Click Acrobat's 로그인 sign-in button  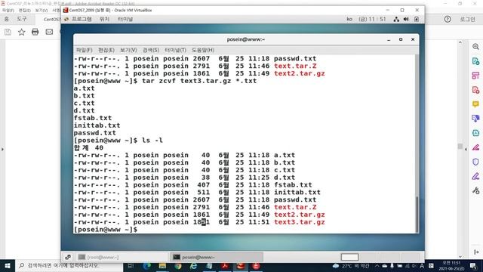(467, 19)
